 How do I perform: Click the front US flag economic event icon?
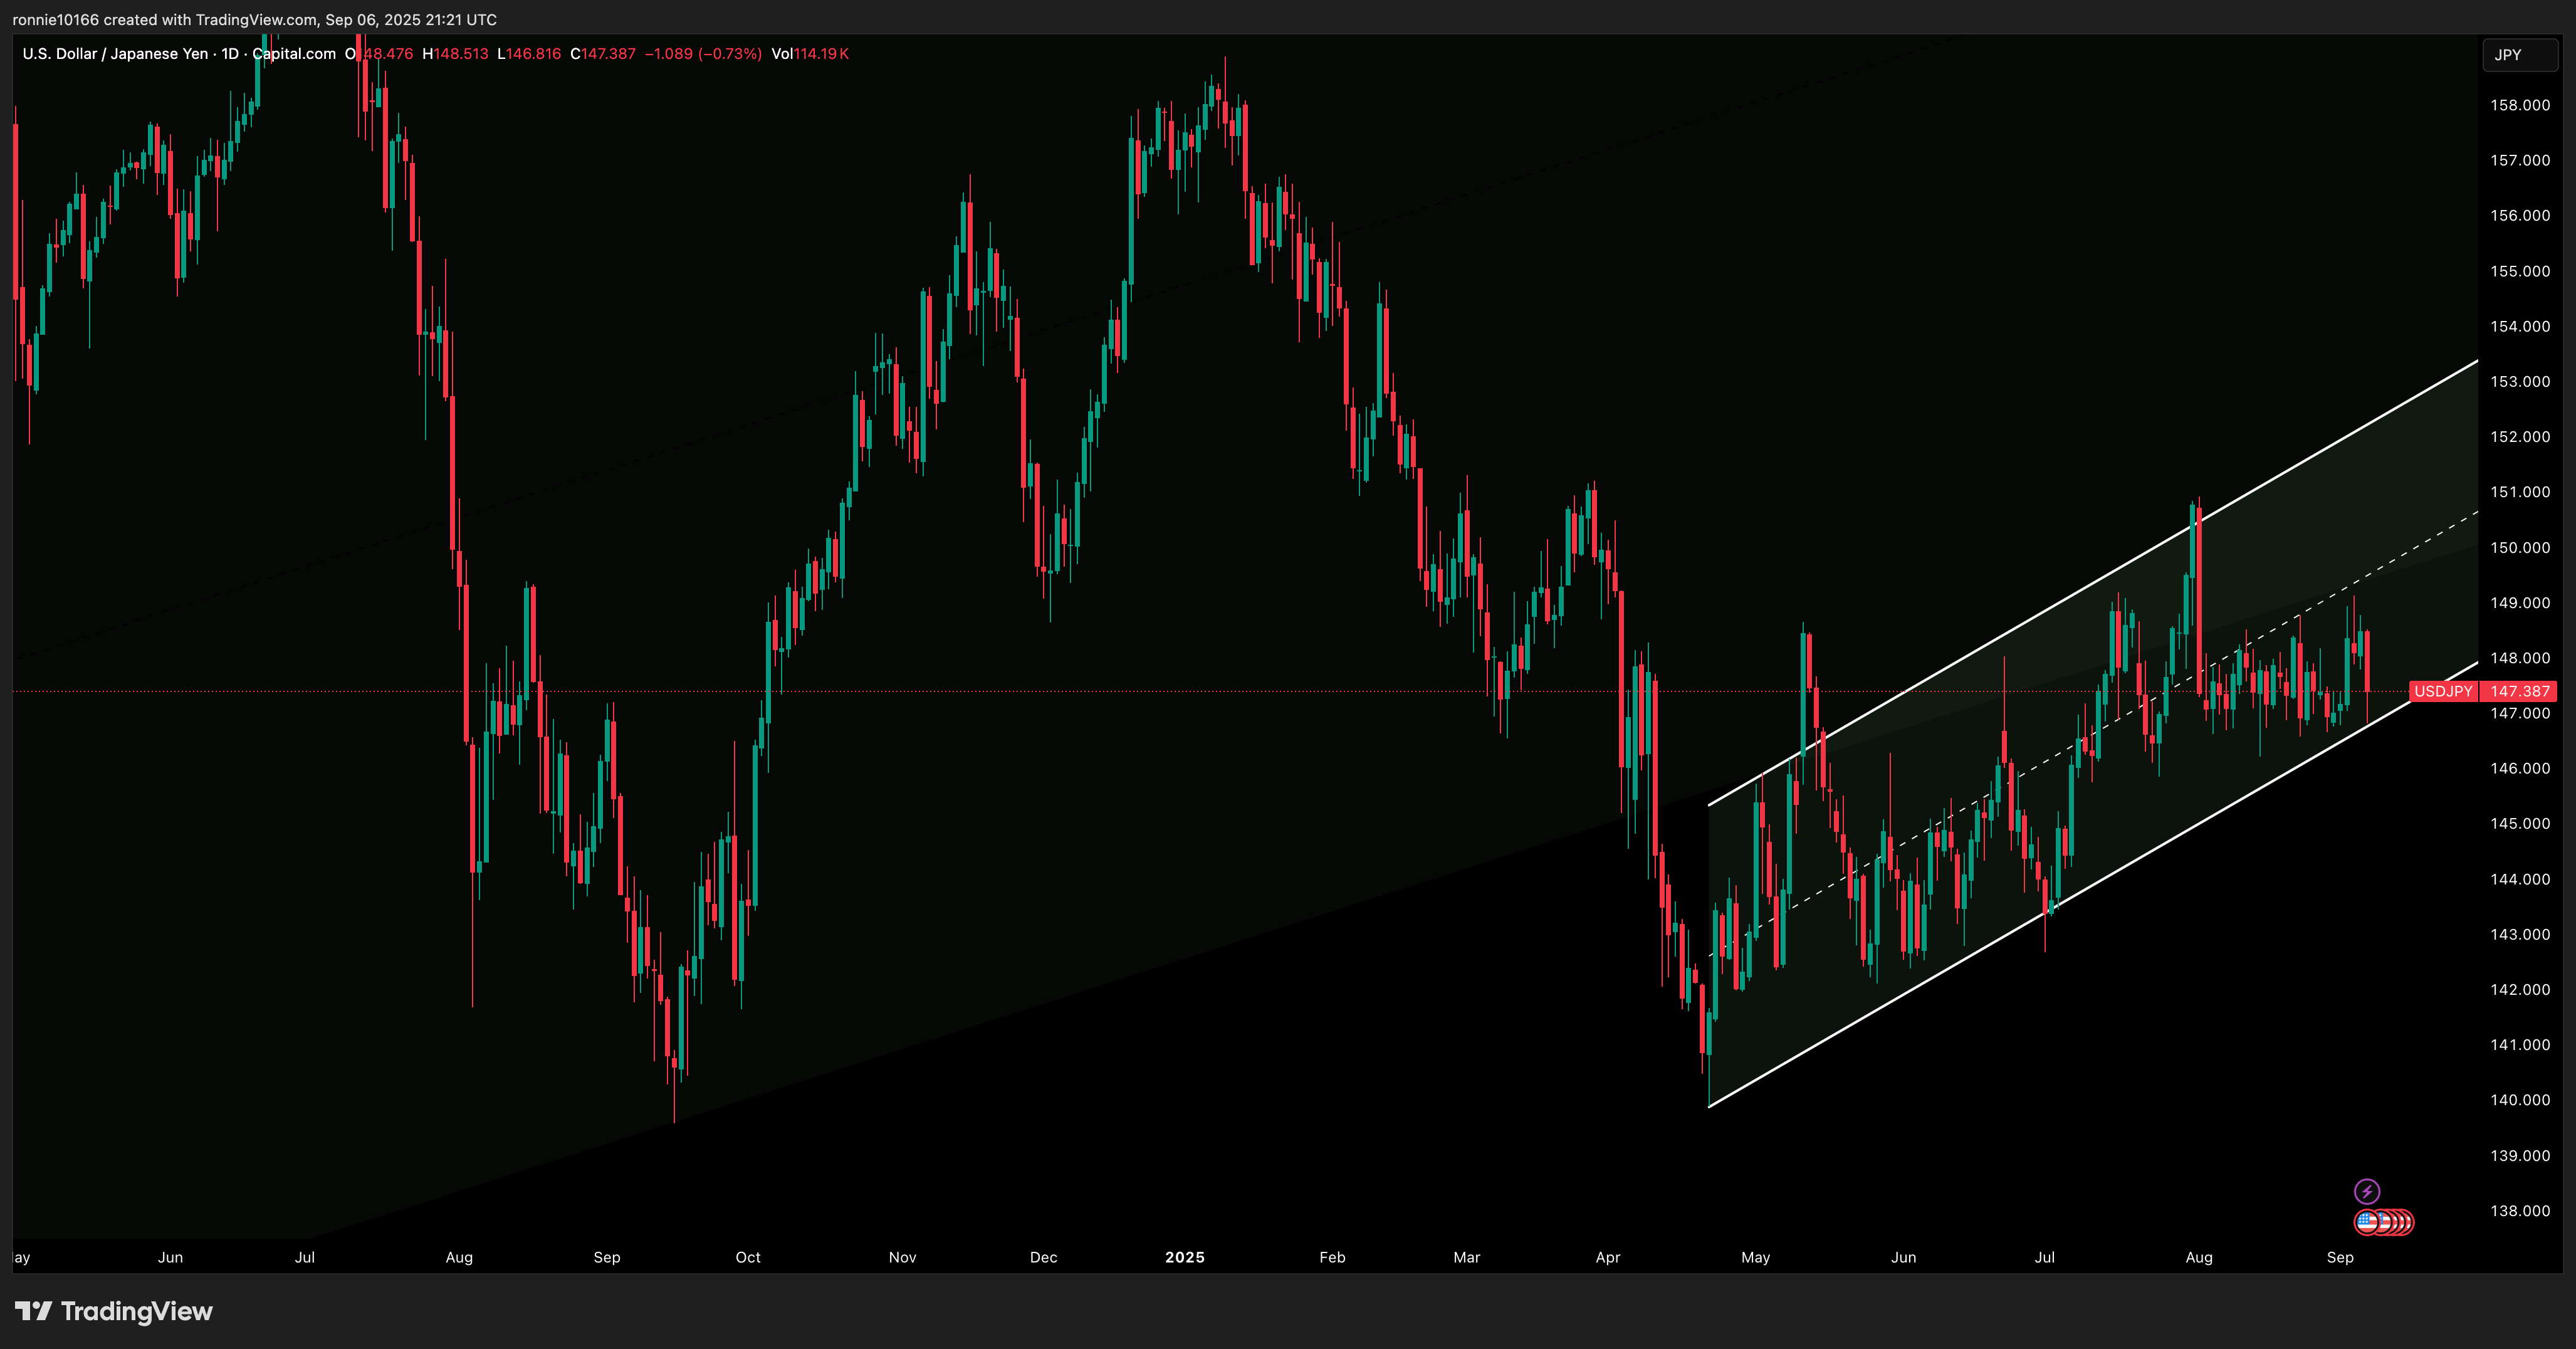click(2366, 1221)
